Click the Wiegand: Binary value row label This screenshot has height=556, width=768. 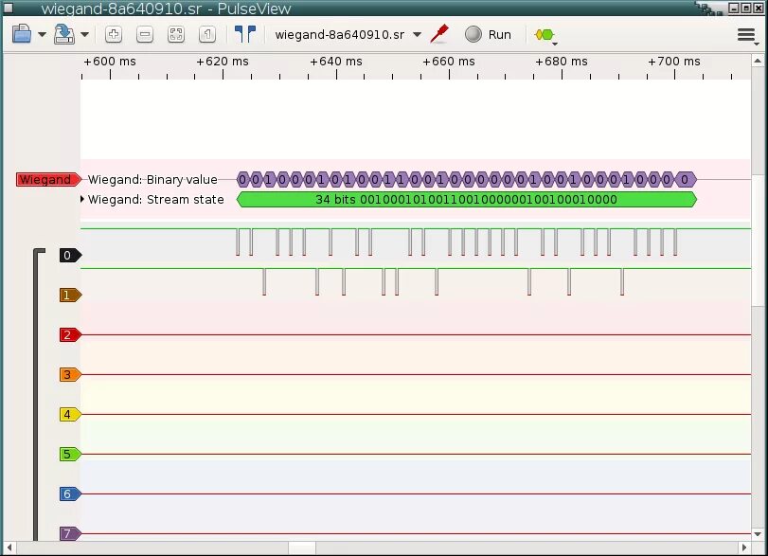[152, 180]
